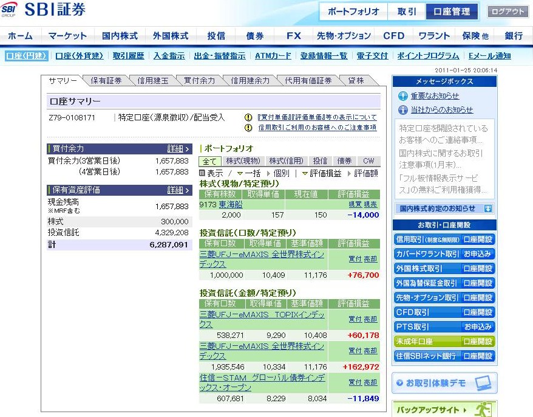The width and height of the screenshot is (533, 417).
Task: Select 評価損益 view option
Action: [322, 173]
